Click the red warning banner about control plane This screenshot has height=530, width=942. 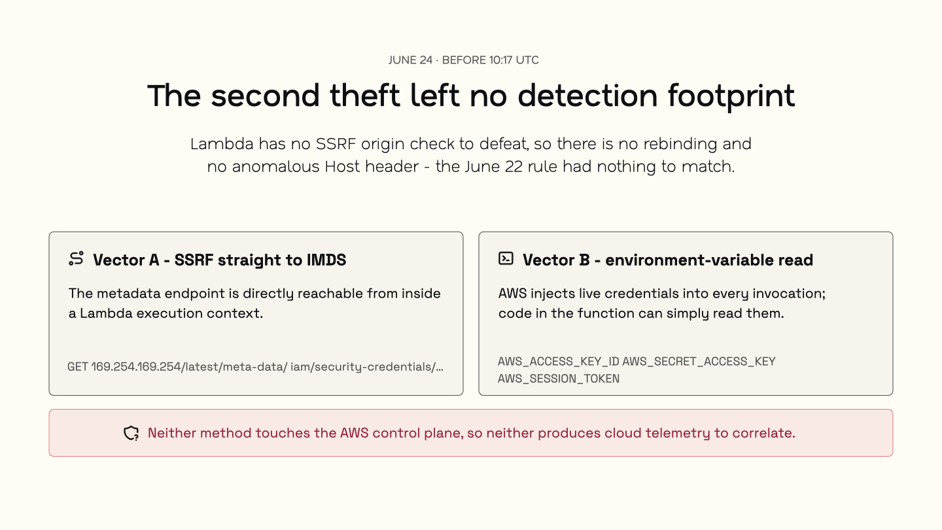(471, 433)
